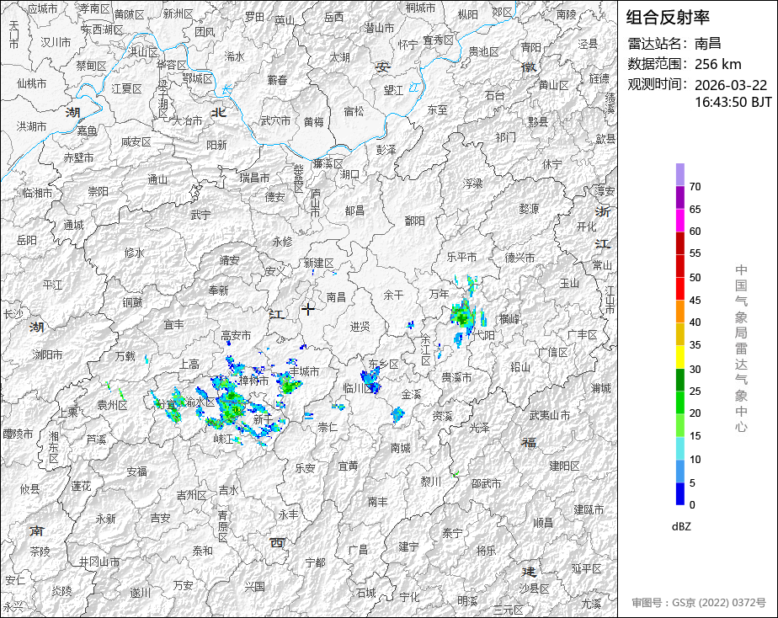Click the '洪湖市' map label
This screenshot has height=618, width=778.
tap(32, 126)
